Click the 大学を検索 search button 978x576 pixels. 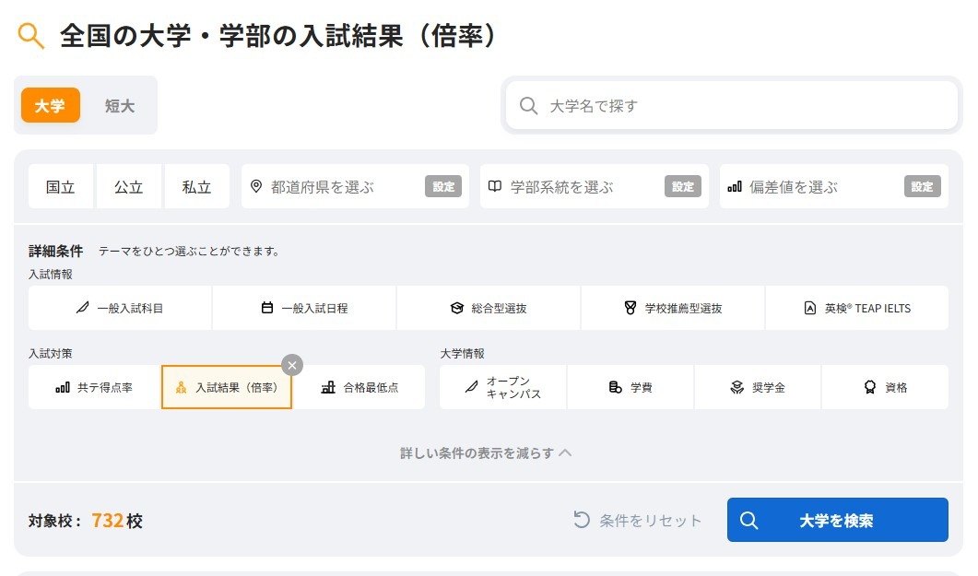point(836,519)
